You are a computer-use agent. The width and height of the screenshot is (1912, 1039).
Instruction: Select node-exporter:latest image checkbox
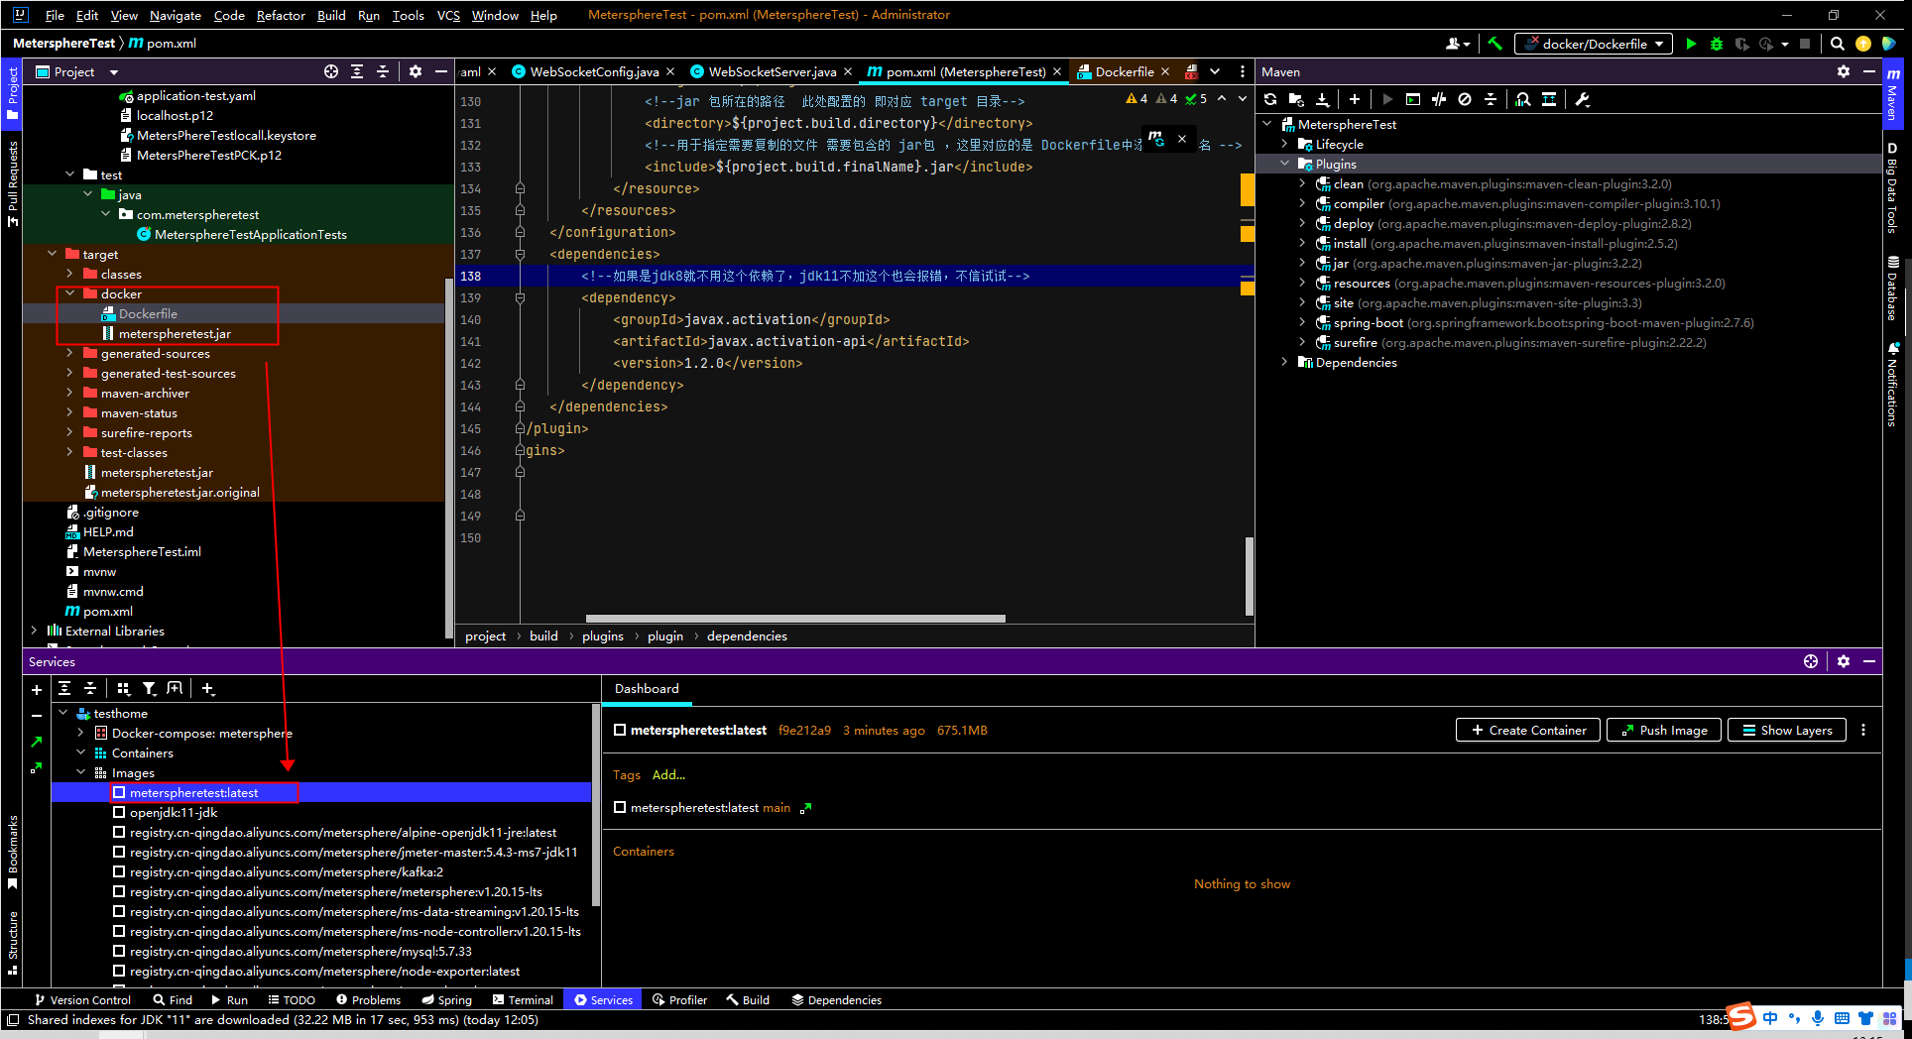coord(119,971)
